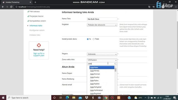178x100 pixels.
Task: Choose Asia/Ashkhabad from timezone list
Action: point(102,90)
